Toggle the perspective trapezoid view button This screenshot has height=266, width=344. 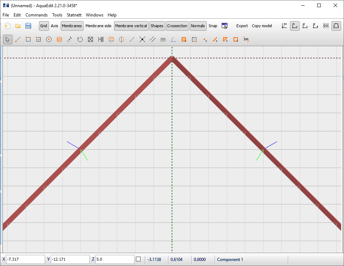click(336, 26)
